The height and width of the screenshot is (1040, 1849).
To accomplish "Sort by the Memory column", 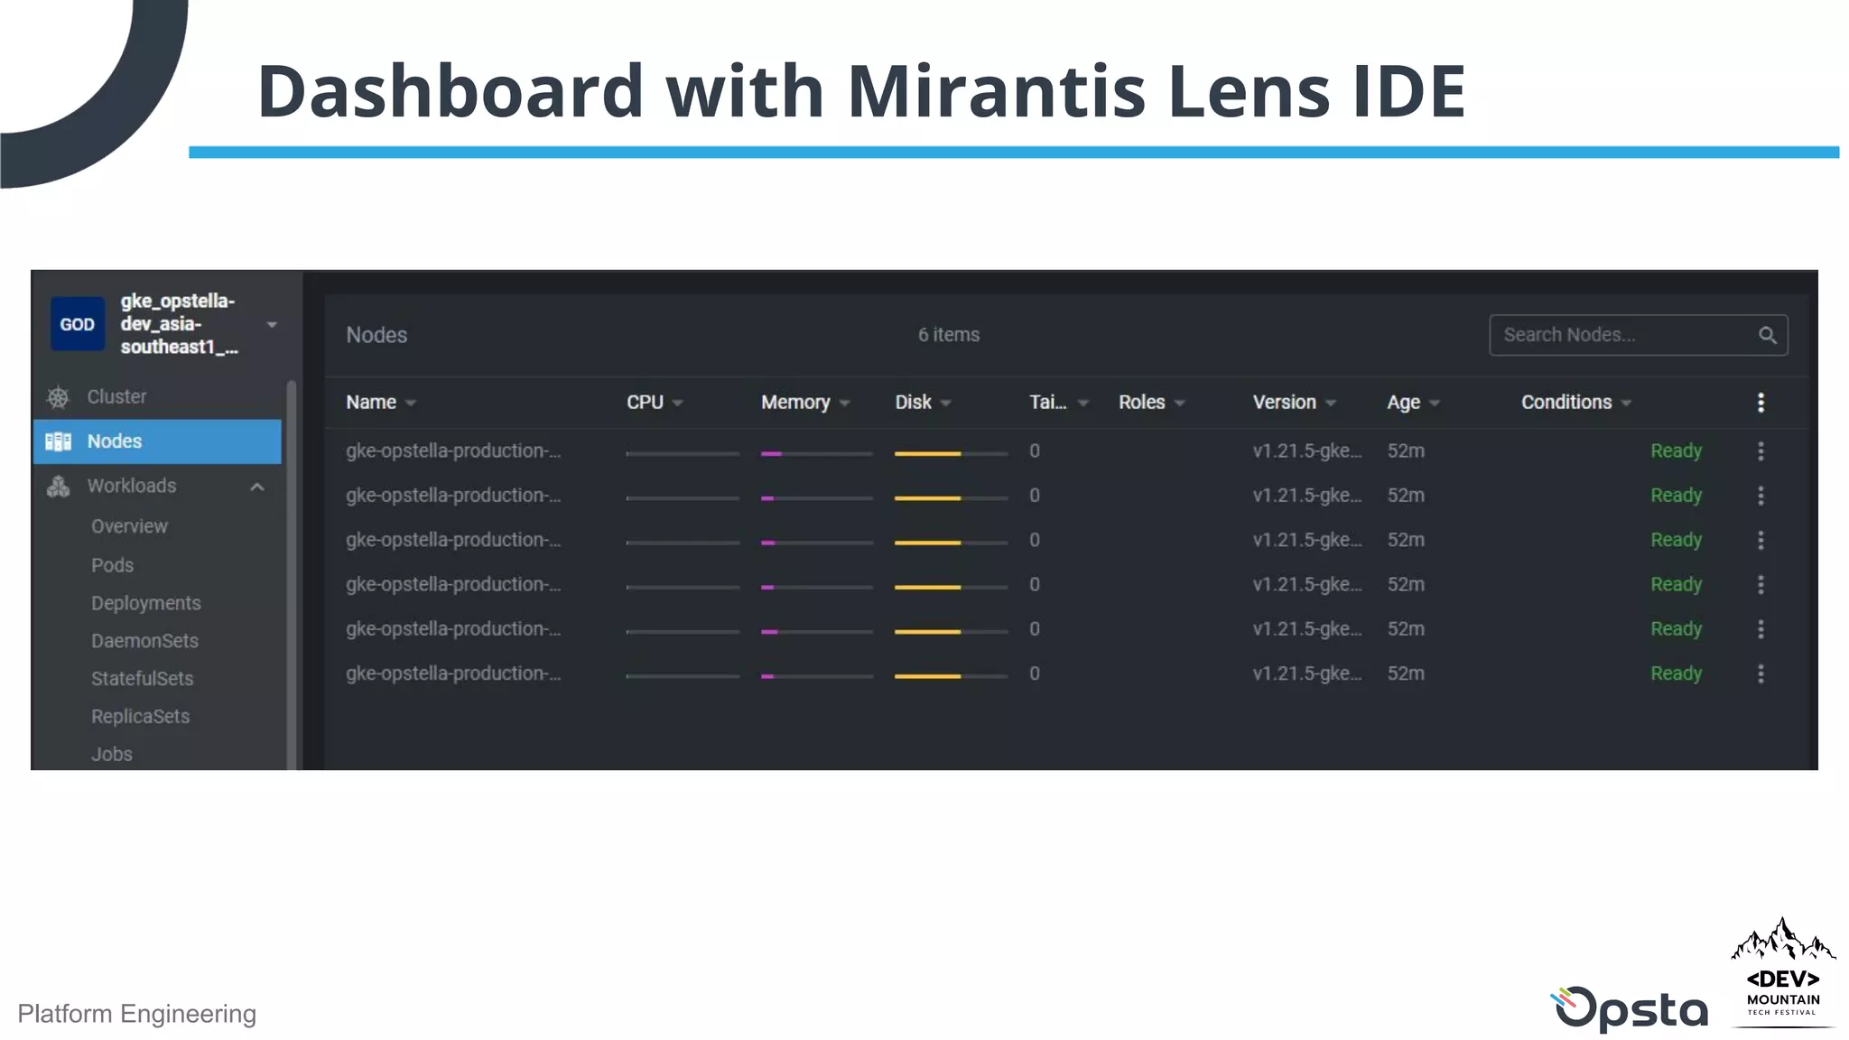I will click(805, 403).
